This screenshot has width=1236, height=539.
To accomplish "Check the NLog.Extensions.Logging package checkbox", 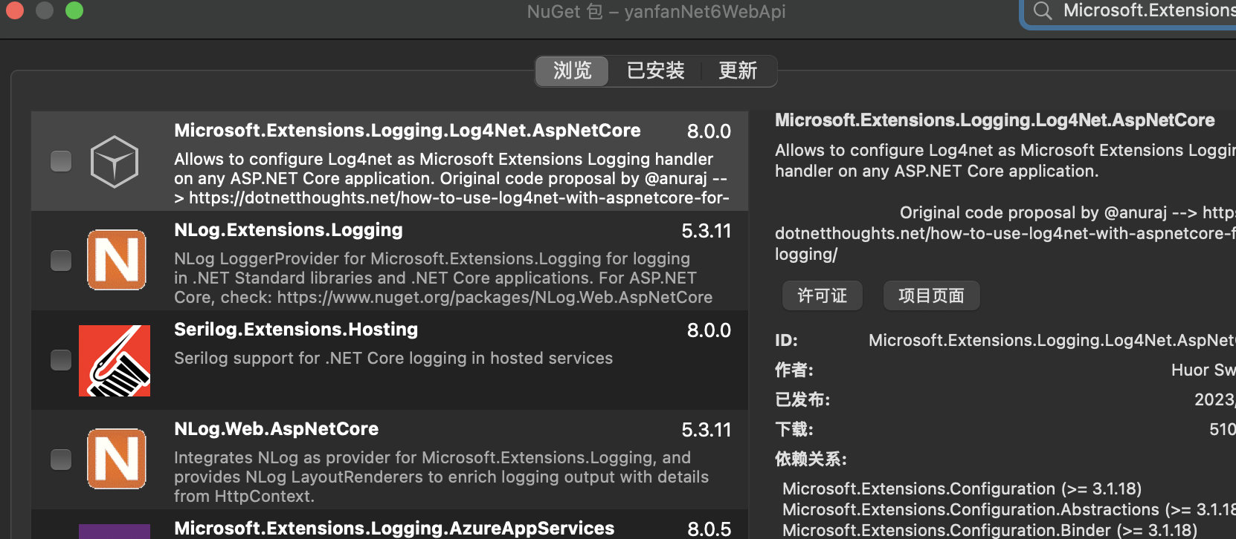I will pyautogui.click(x=61, y=261).
